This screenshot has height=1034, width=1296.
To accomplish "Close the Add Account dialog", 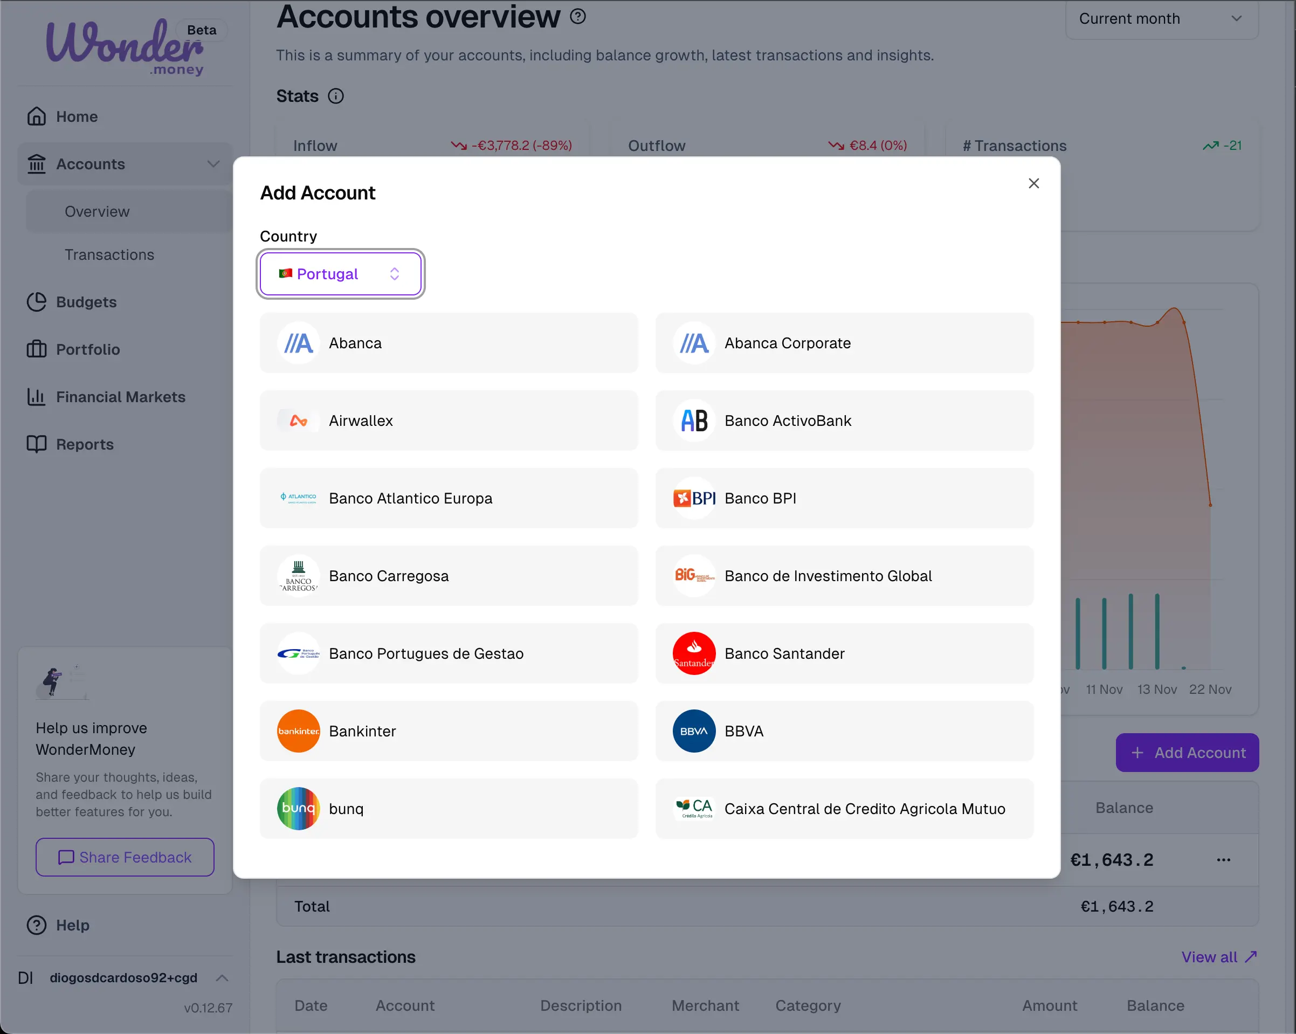I will click(x=1033, y=183).
